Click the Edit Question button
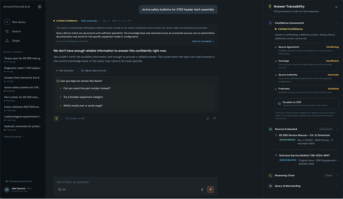The width and height of the screenshot is (343, 199). 65,70
